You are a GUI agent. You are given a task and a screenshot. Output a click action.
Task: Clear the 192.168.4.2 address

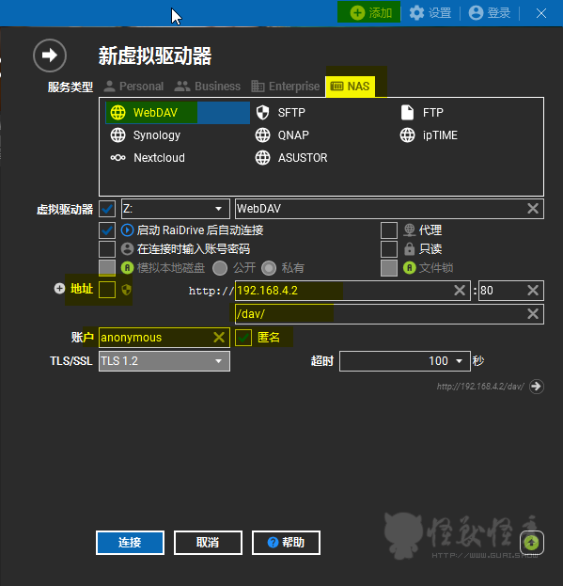tap(460, 291)
